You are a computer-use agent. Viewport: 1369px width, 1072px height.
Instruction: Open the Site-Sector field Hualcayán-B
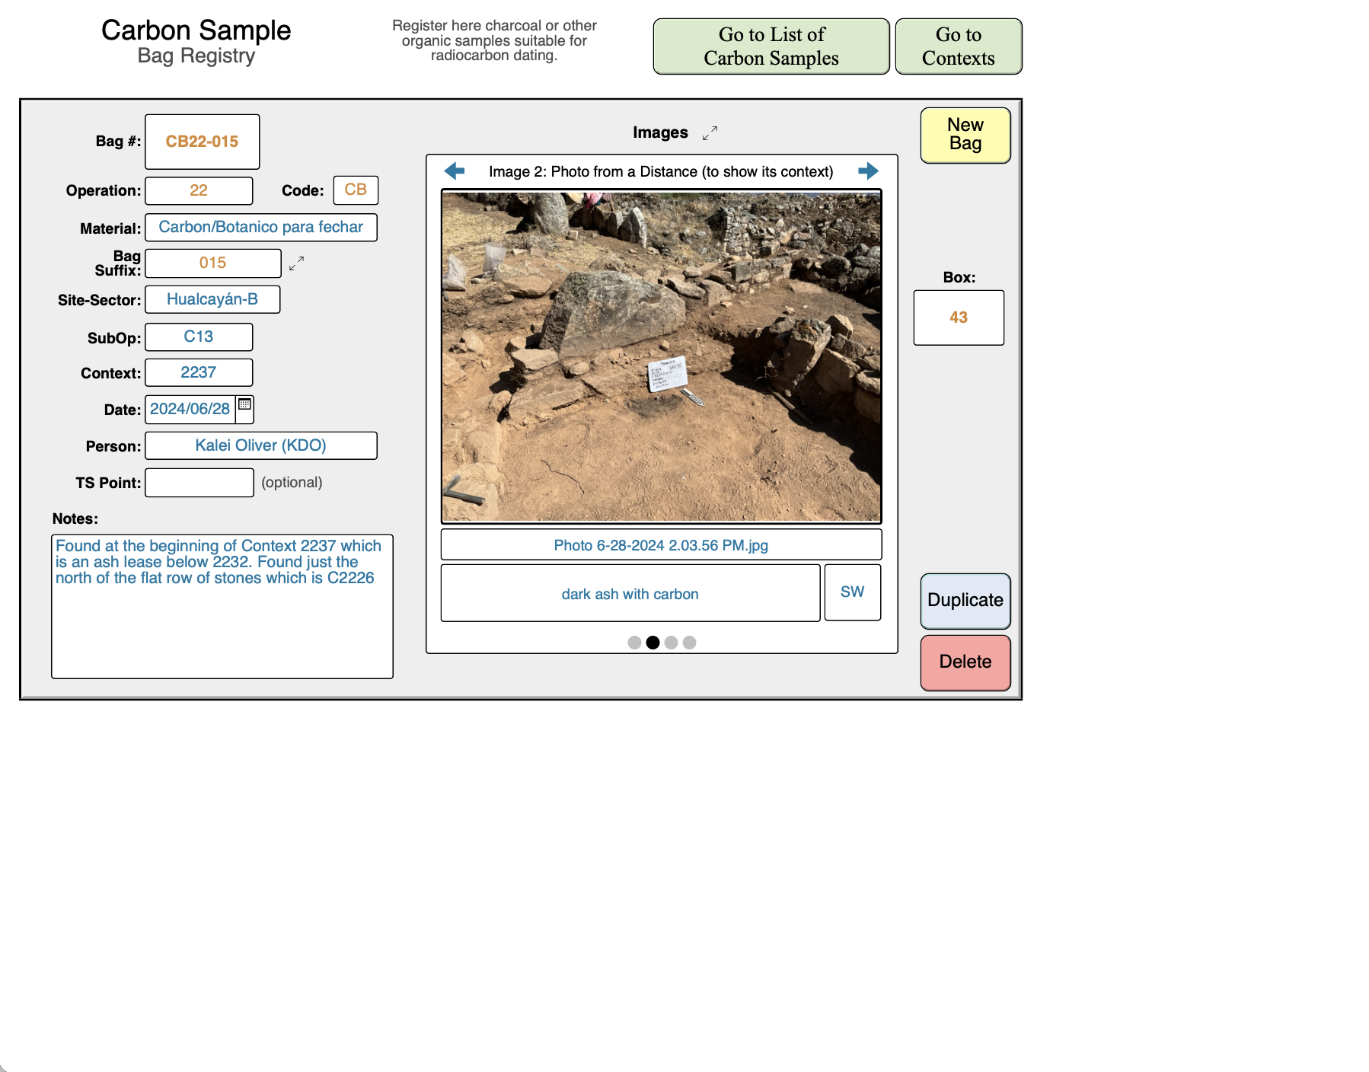pos(212,300)
